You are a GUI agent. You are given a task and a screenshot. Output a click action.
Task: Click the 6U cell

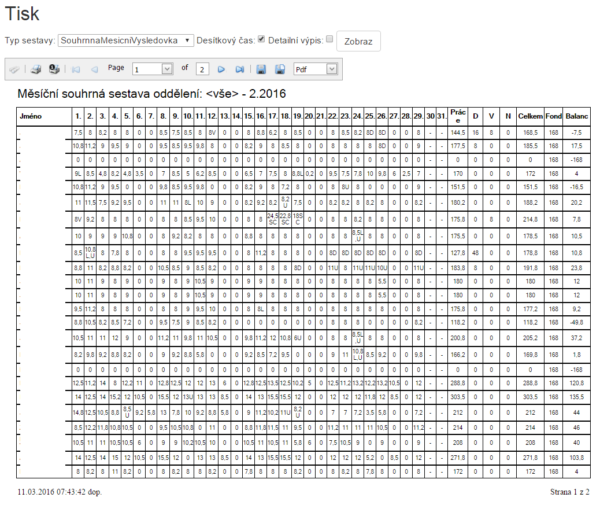tap(298, 338)
